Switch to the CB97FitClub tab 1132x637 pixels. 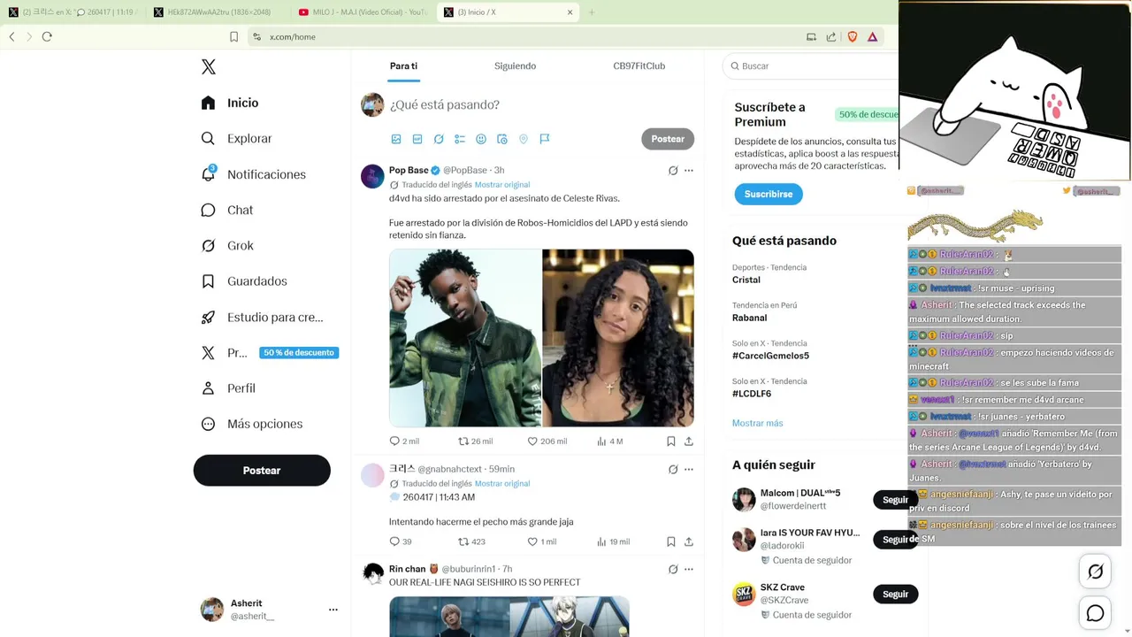point(639,66)
